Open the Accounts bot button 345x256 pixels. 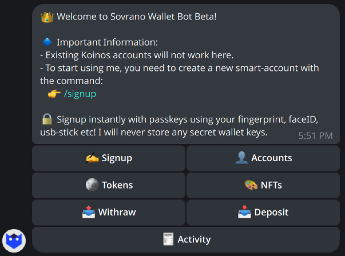263,158
